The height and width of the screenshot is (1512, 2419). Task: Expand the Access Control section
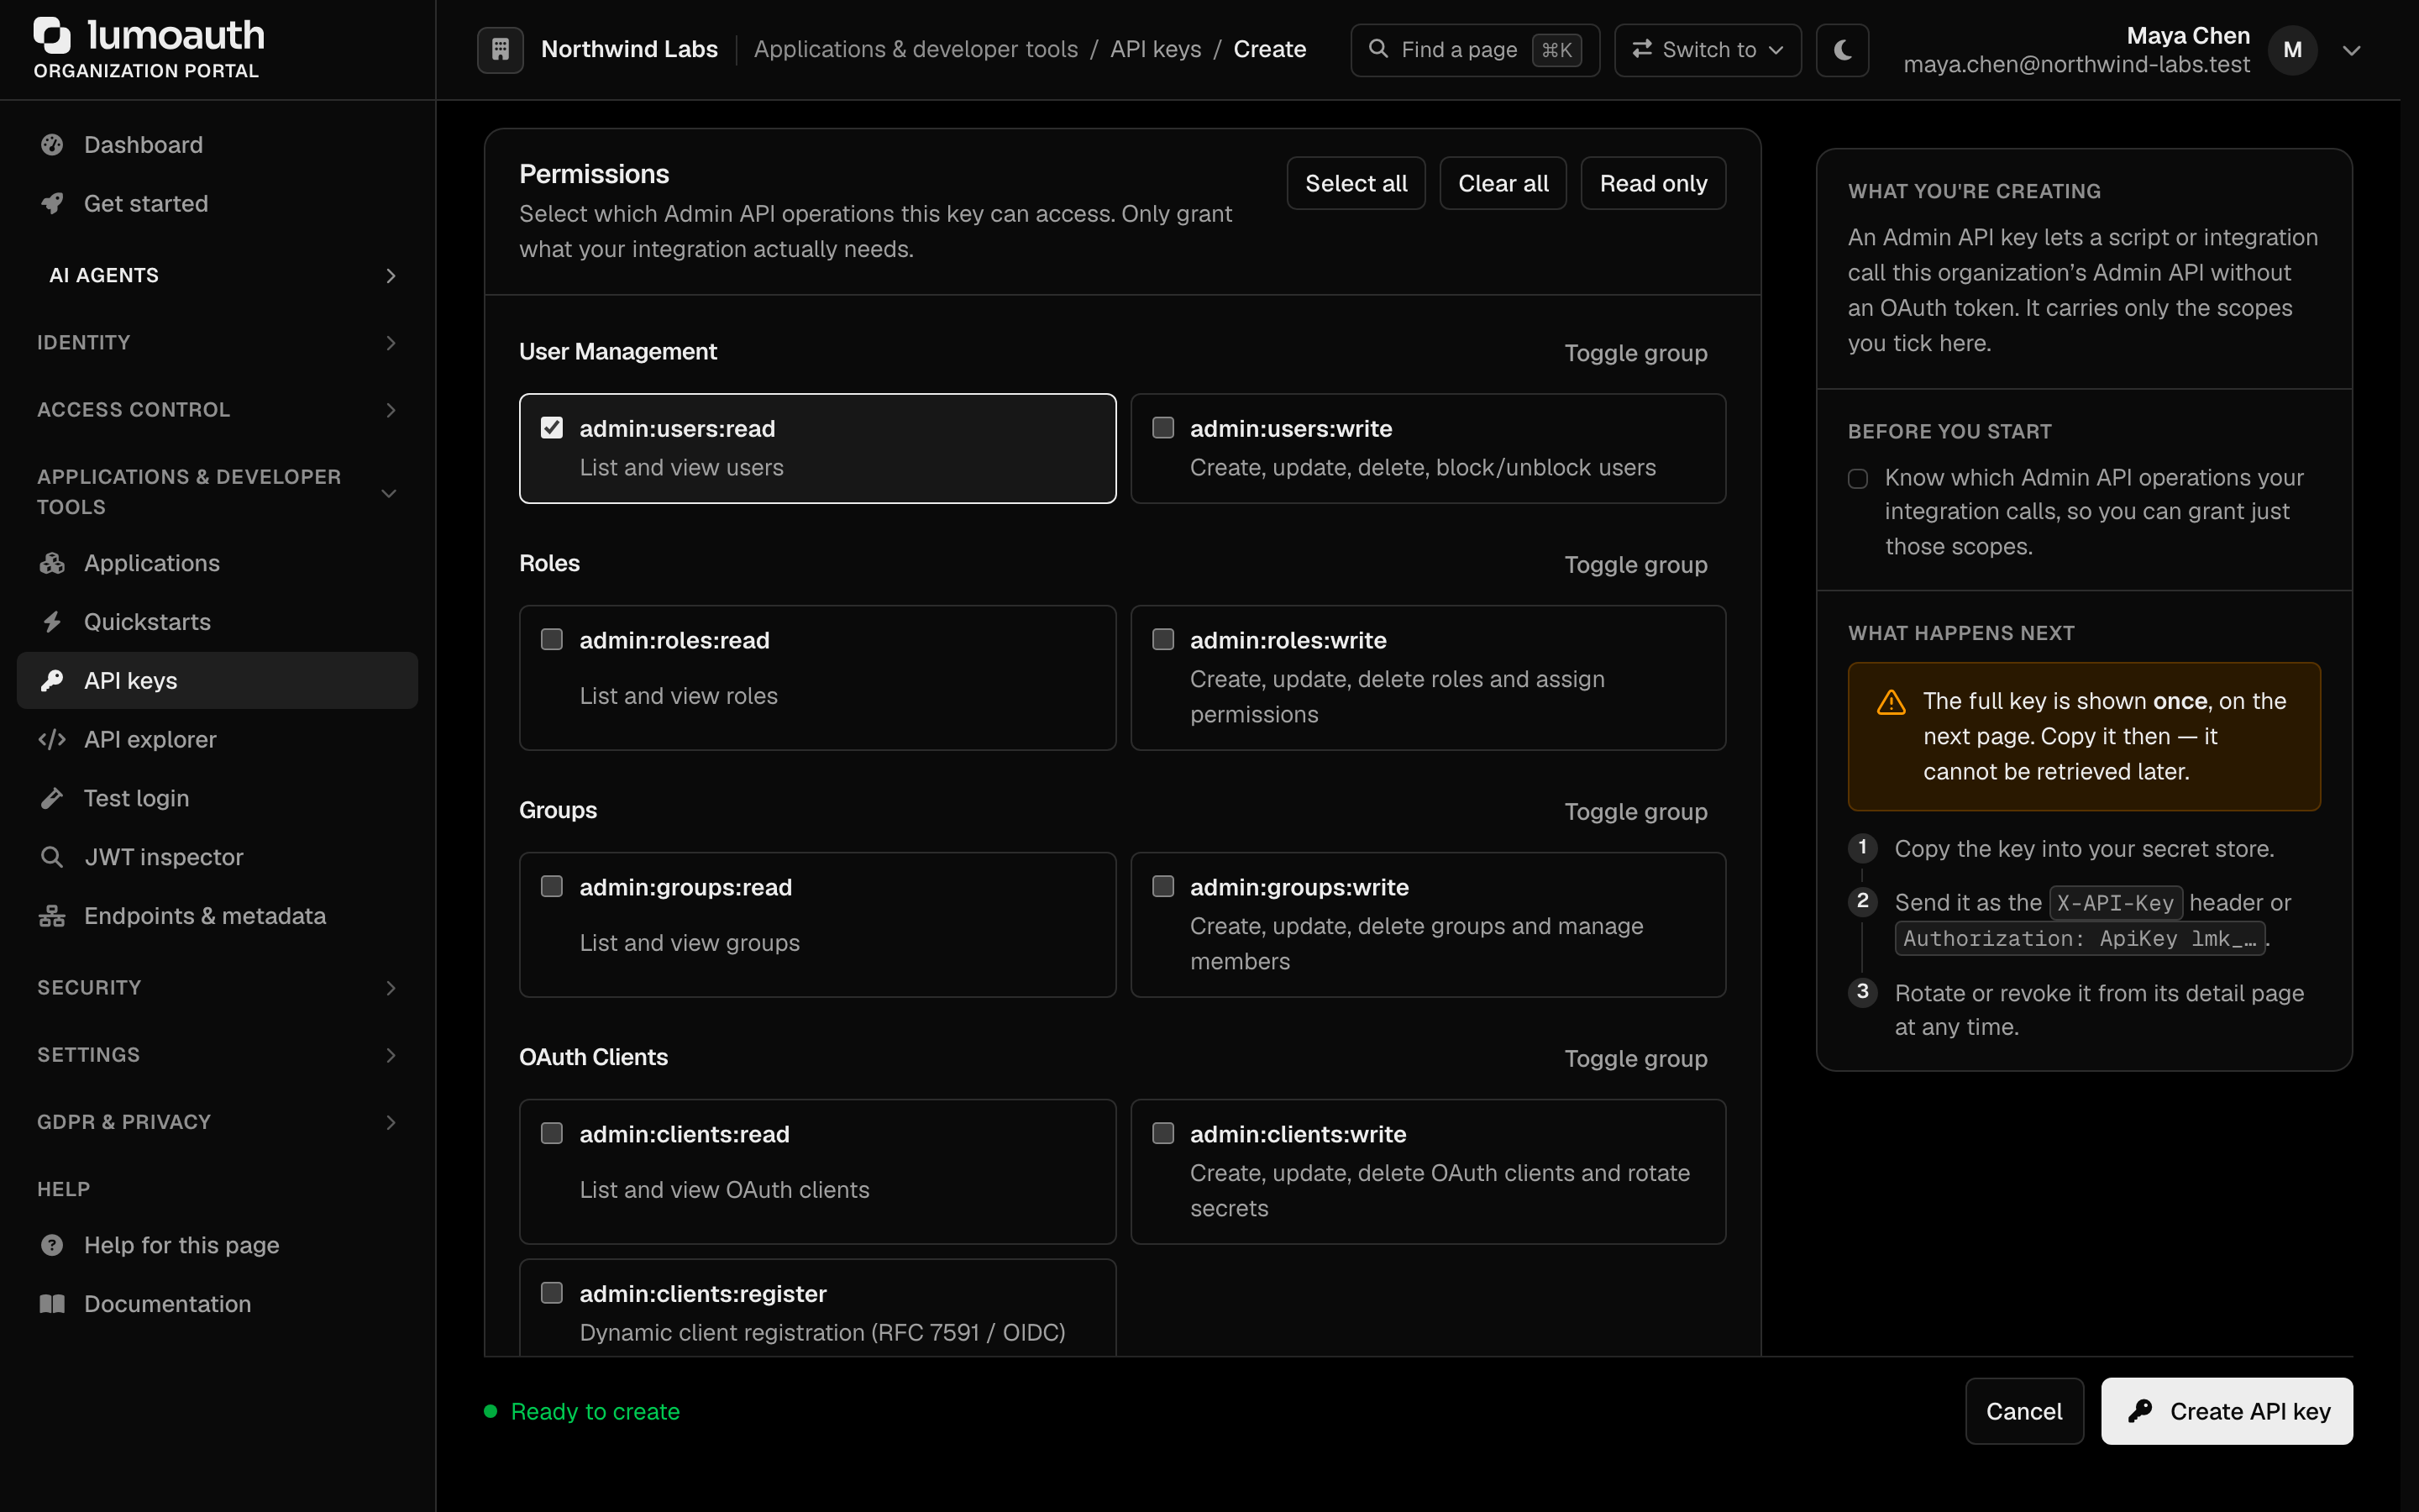pyautogui.click(x=217, y=410)
